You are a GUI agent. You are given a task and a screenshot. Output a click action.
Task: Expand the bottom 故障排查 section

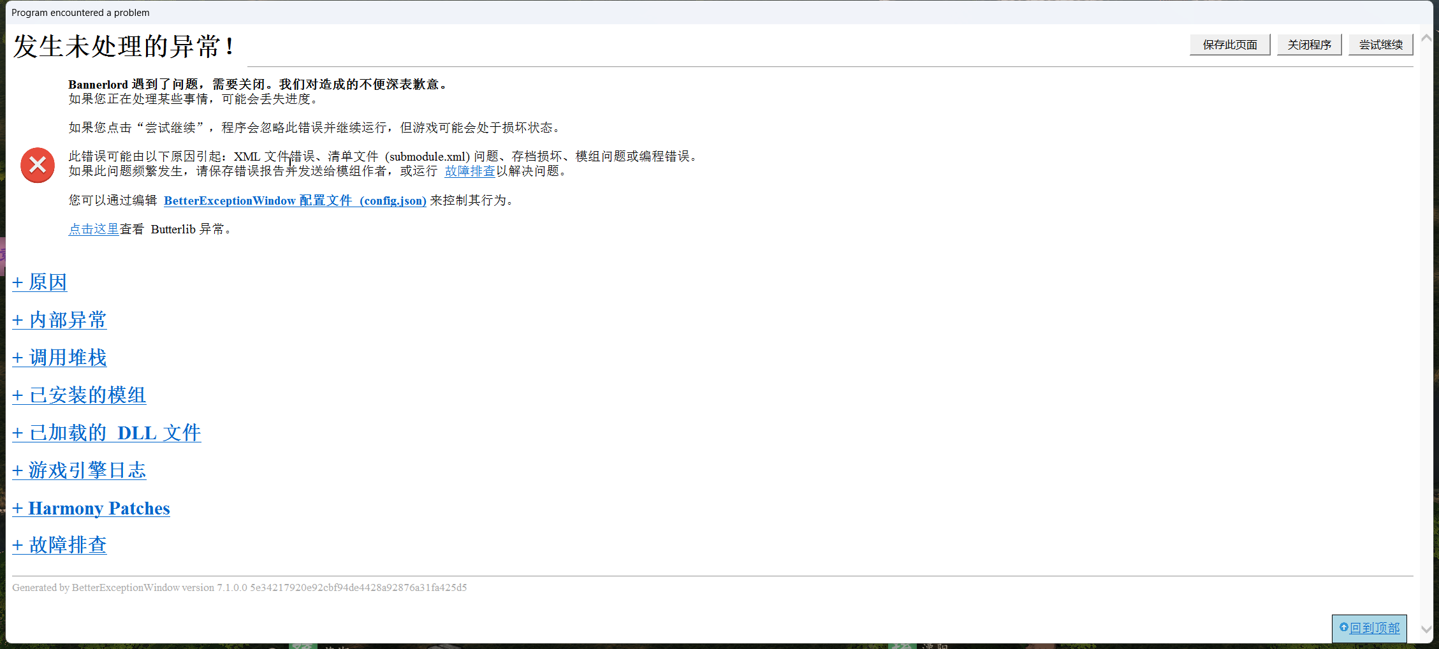pyautogui.click(x=59, y=545)
